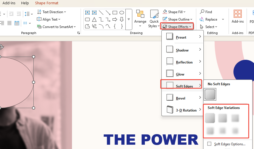Select the straight line shape
254x149 pixels.
pos(101,13)
